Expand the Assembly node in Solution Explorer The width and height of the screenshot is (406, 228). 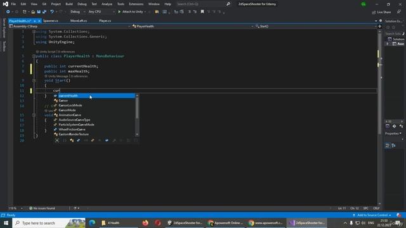(388, 44)
